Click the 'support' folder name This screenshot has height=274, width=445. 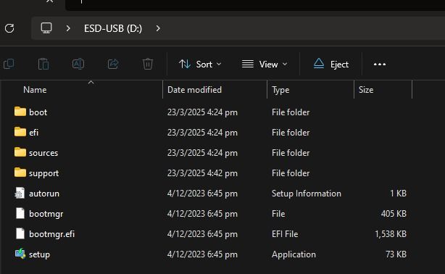tap(44, 173)
